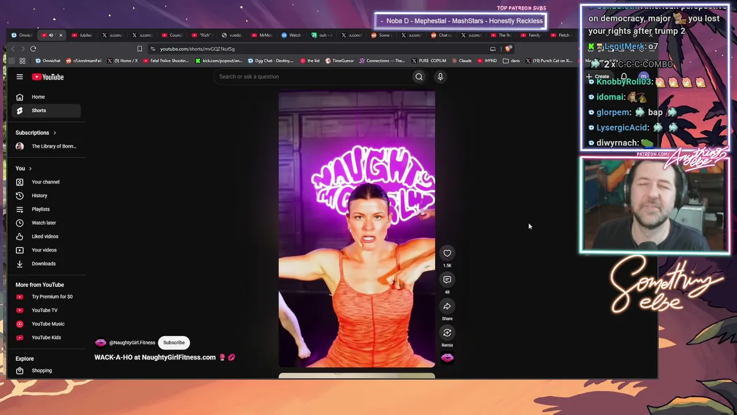Screen dimensions: 737x415
Task: Open the r/LivestreamFail bookmark
Action: (84, 61)
